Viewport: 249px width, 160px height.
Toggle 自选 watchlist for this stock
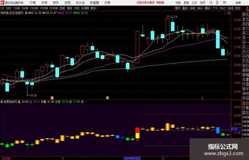coord(230,8)
